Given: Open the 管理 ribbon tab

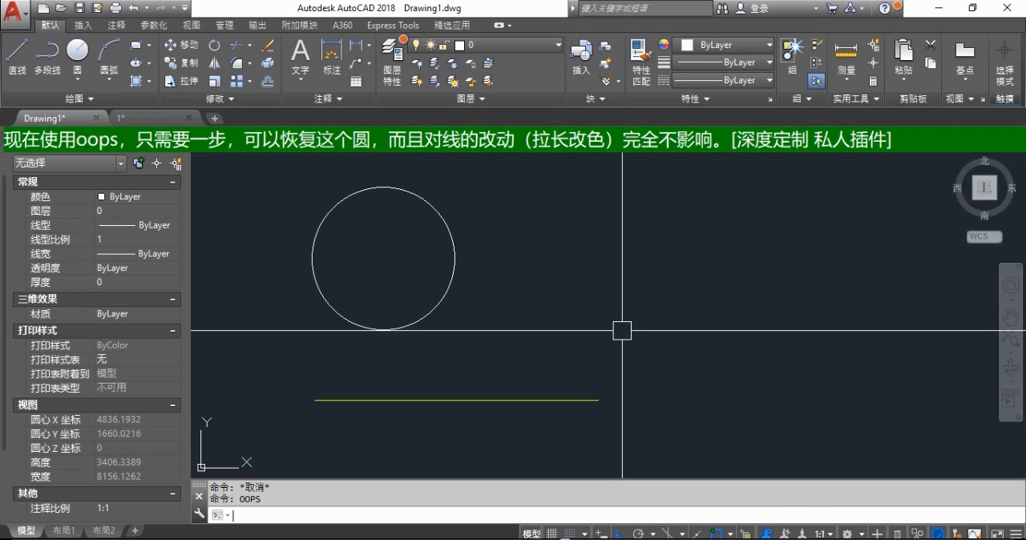Looking at the screenshot, I should click(224, 25).
